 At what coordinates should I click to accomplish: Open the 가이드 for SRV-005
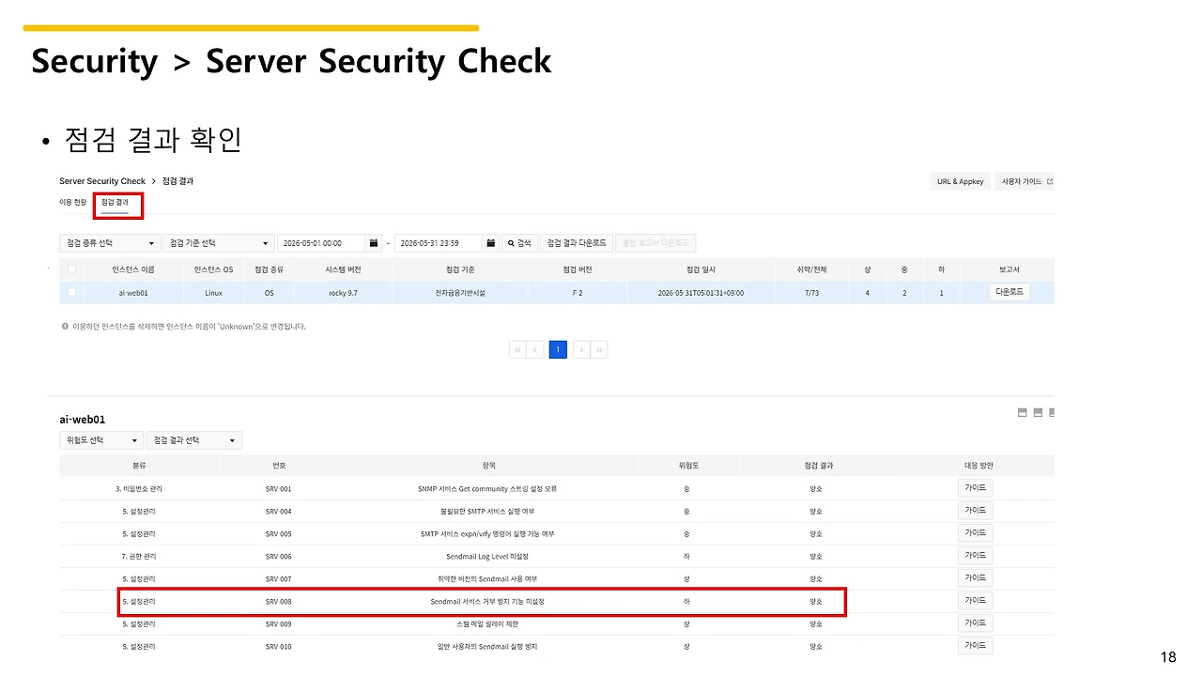[975, 533]
